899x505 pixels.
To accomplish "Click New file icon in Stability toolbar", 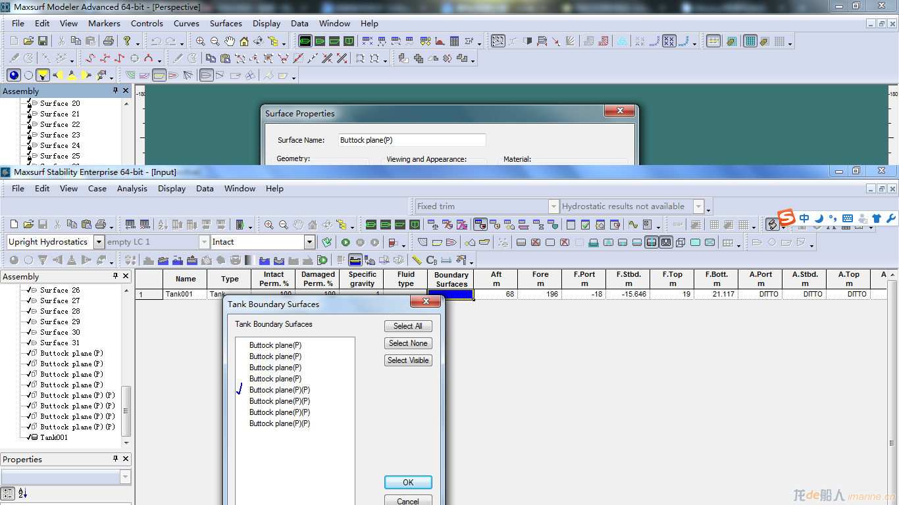I will pos(14,224).
